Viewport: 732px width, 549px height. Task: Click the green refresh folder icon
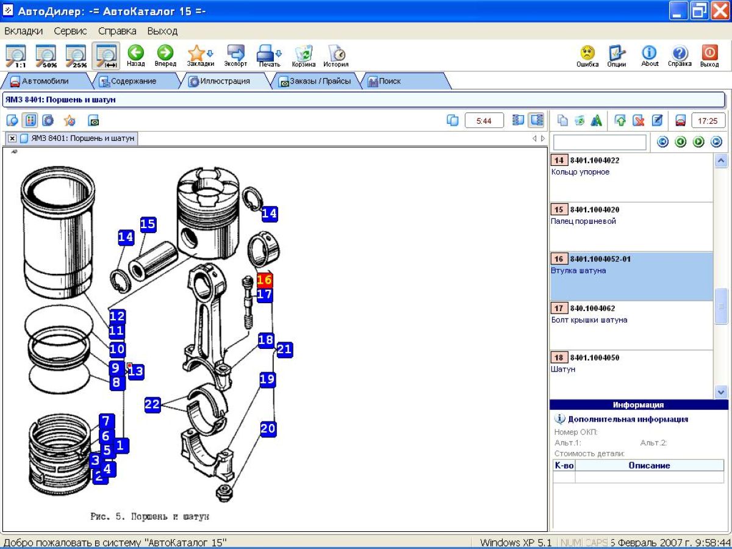coord(579,120)
